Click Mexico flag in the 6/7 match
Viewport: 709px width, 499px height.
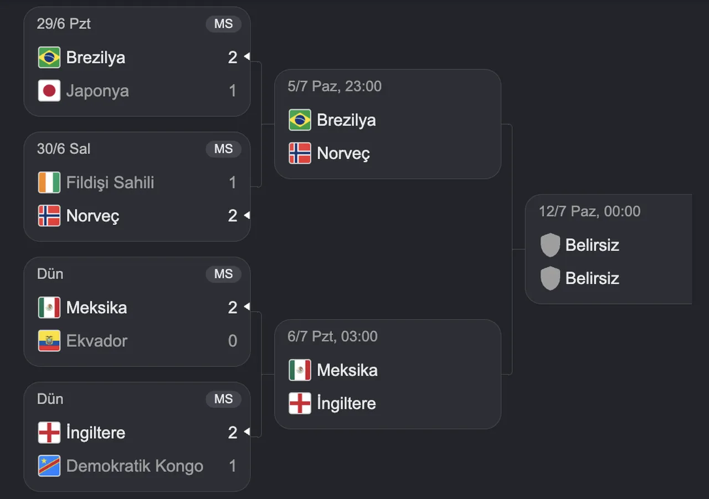[x=300, y=370]
